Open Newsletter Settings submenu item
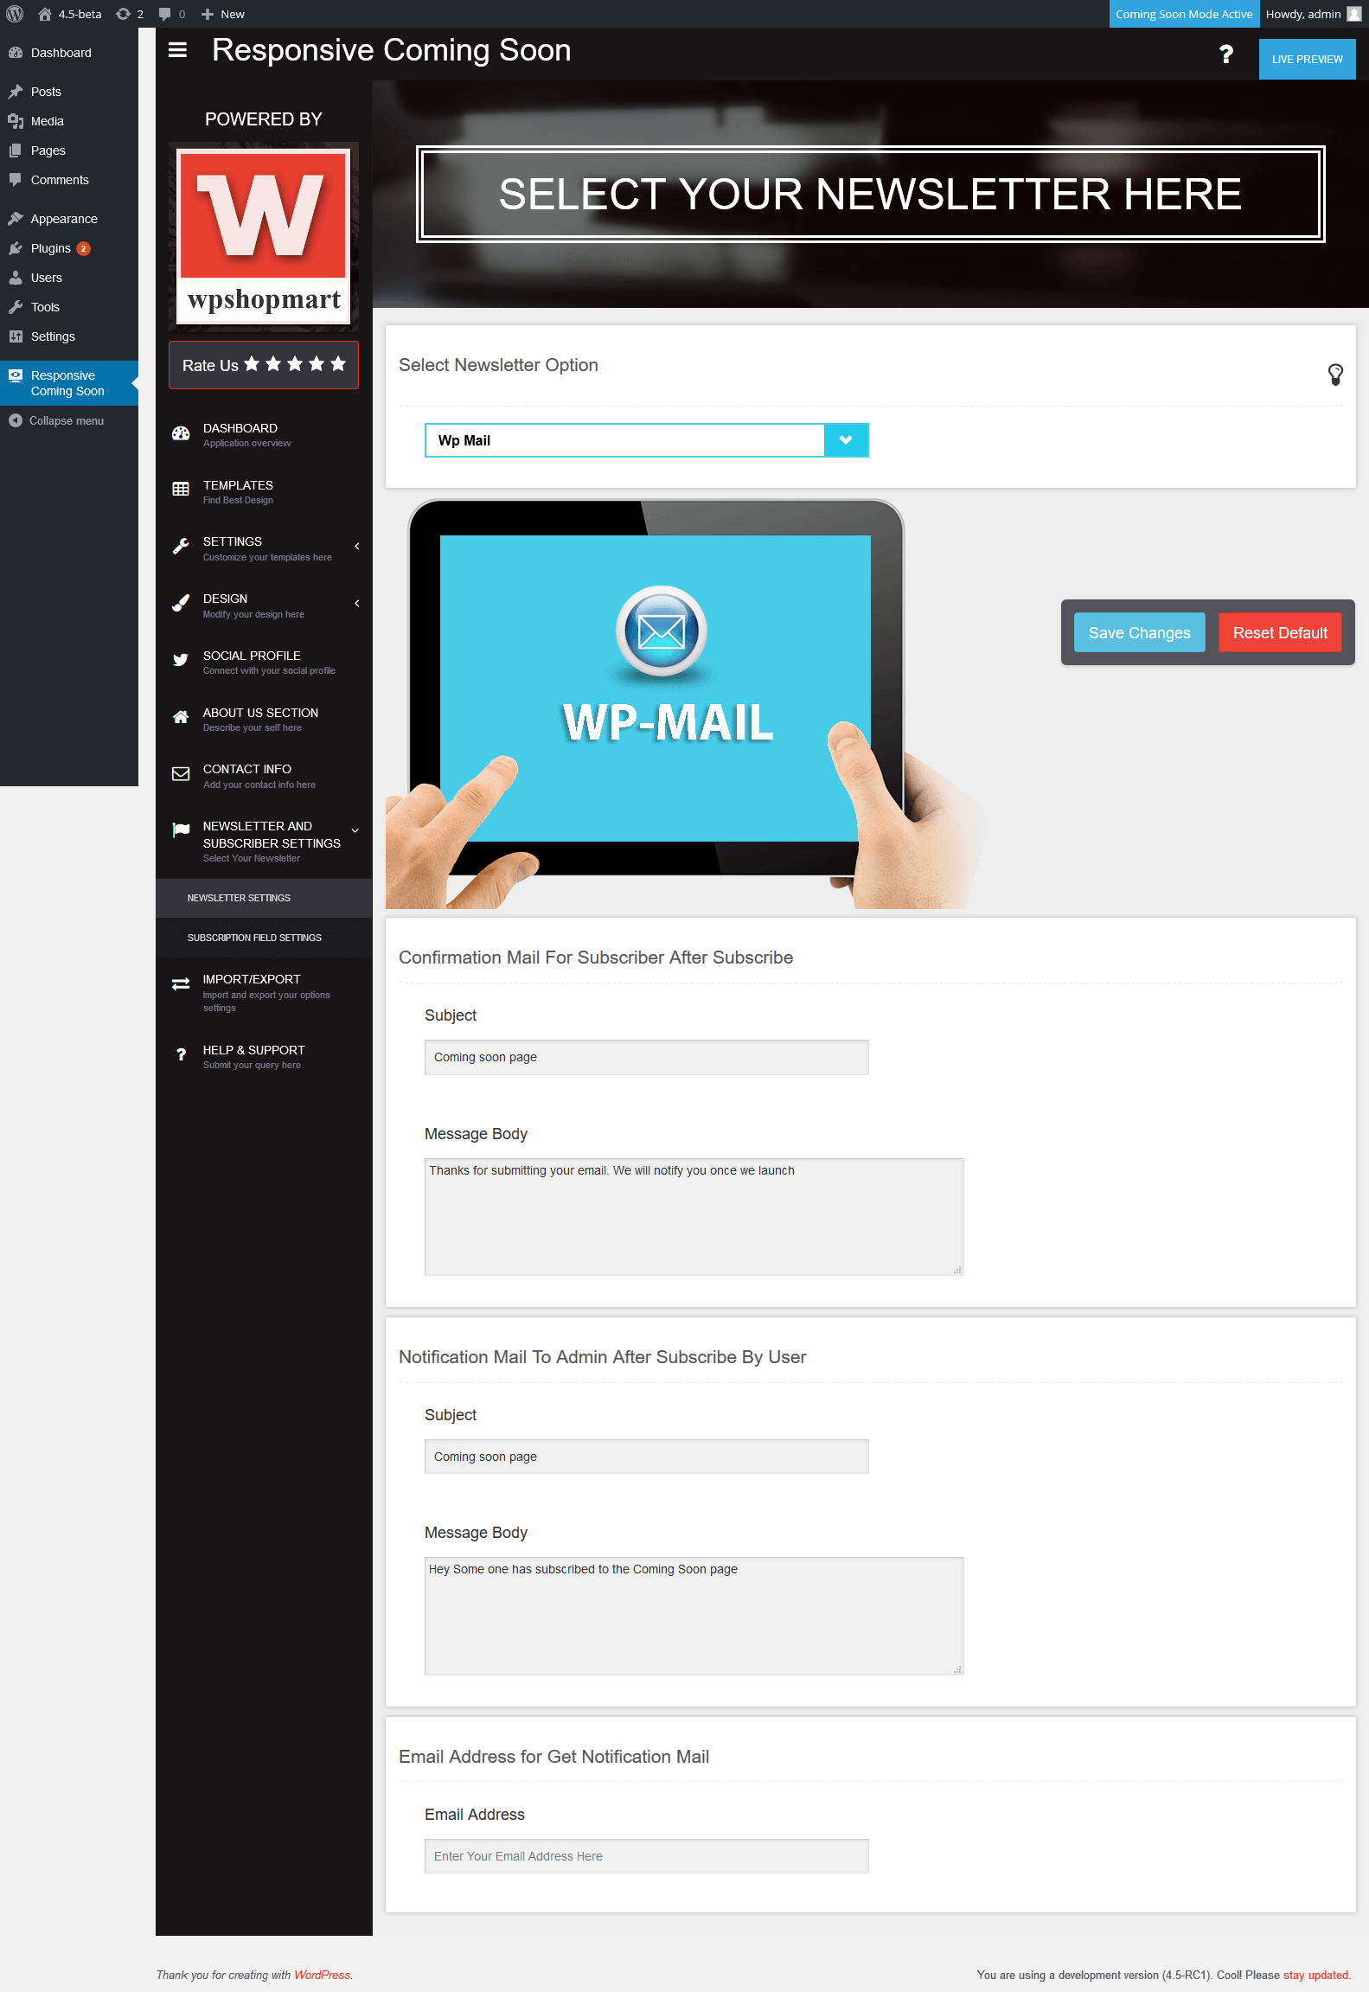Viewport: 1369px width, 1992px height. [x=264, y=899]
